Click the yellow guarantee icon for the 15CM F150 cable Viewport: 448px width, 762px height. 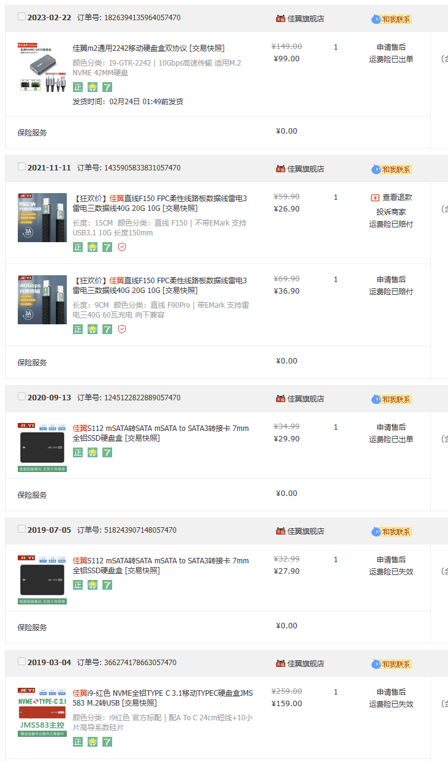(x=93, y=247)
